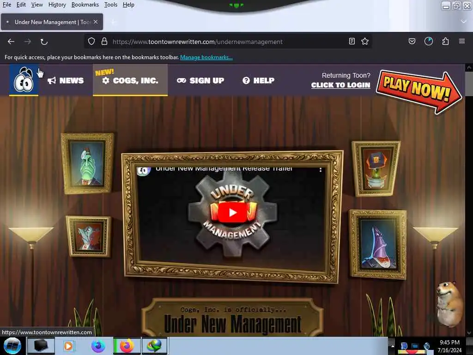Go to the SIGN UP page
This screenshot has height=355, width=473.
tap(200, 80)
